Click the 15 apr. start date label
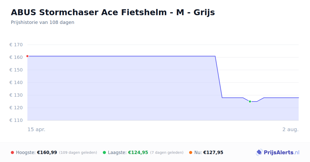Viewport: 310px width, 162px height. tap(36, 129)
